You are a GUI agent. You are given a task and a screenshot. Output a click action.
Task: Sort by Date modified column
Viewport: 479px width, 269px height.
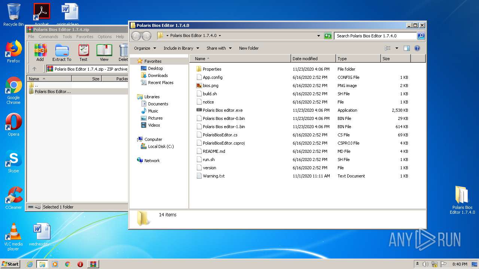pos(313,59)
